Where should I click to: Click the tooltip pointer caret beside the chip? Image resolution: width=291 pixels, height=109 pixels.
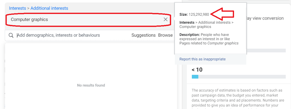click(174, 19)
